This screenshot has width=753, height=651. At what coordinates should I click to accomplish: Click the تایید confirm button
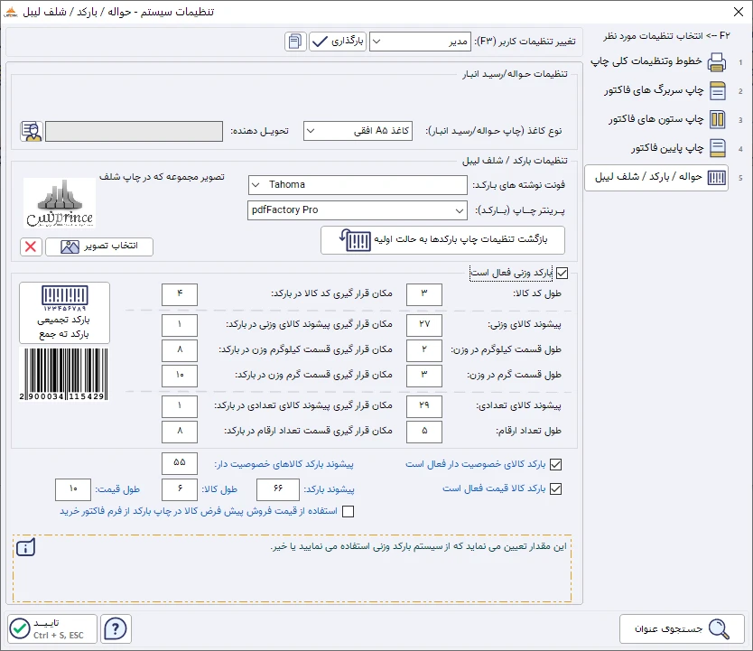pyautogui.click(x=51, y=628)
